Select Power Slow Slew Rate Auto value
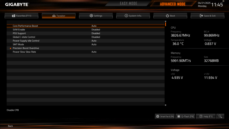The height and width of the screenshot is (129, 229). pos(94,52)
